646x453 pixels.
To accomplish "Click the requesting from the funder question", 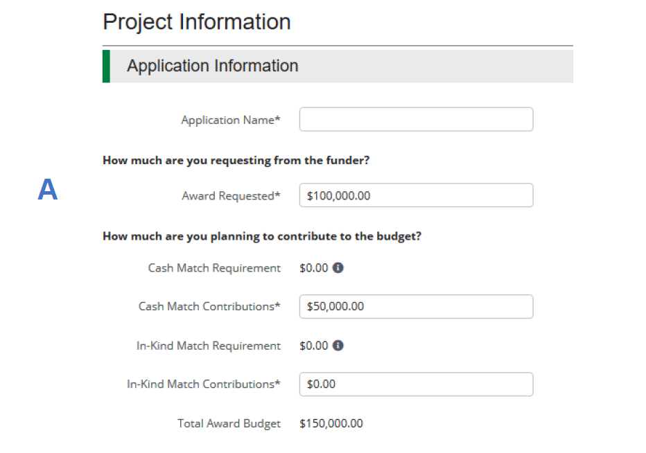I will 236,160.
